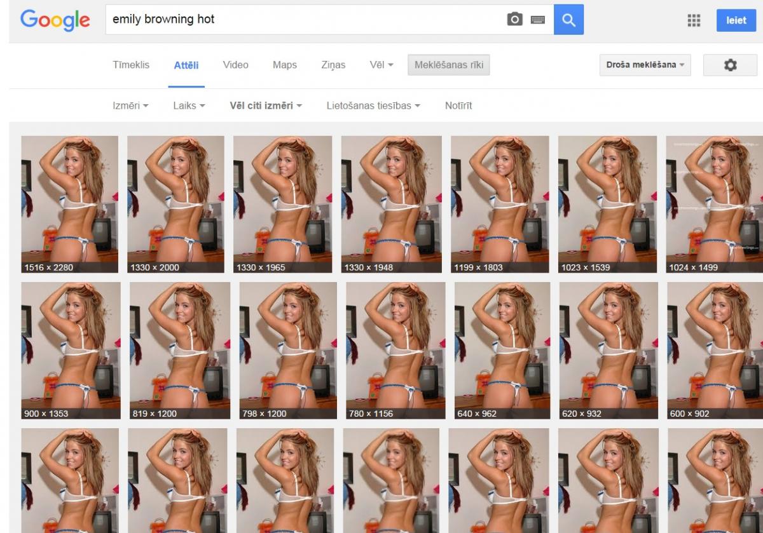The height and width of the screenshot is (533, 763).
Task: Open search by image camera icon
Action: coord(514,20)
